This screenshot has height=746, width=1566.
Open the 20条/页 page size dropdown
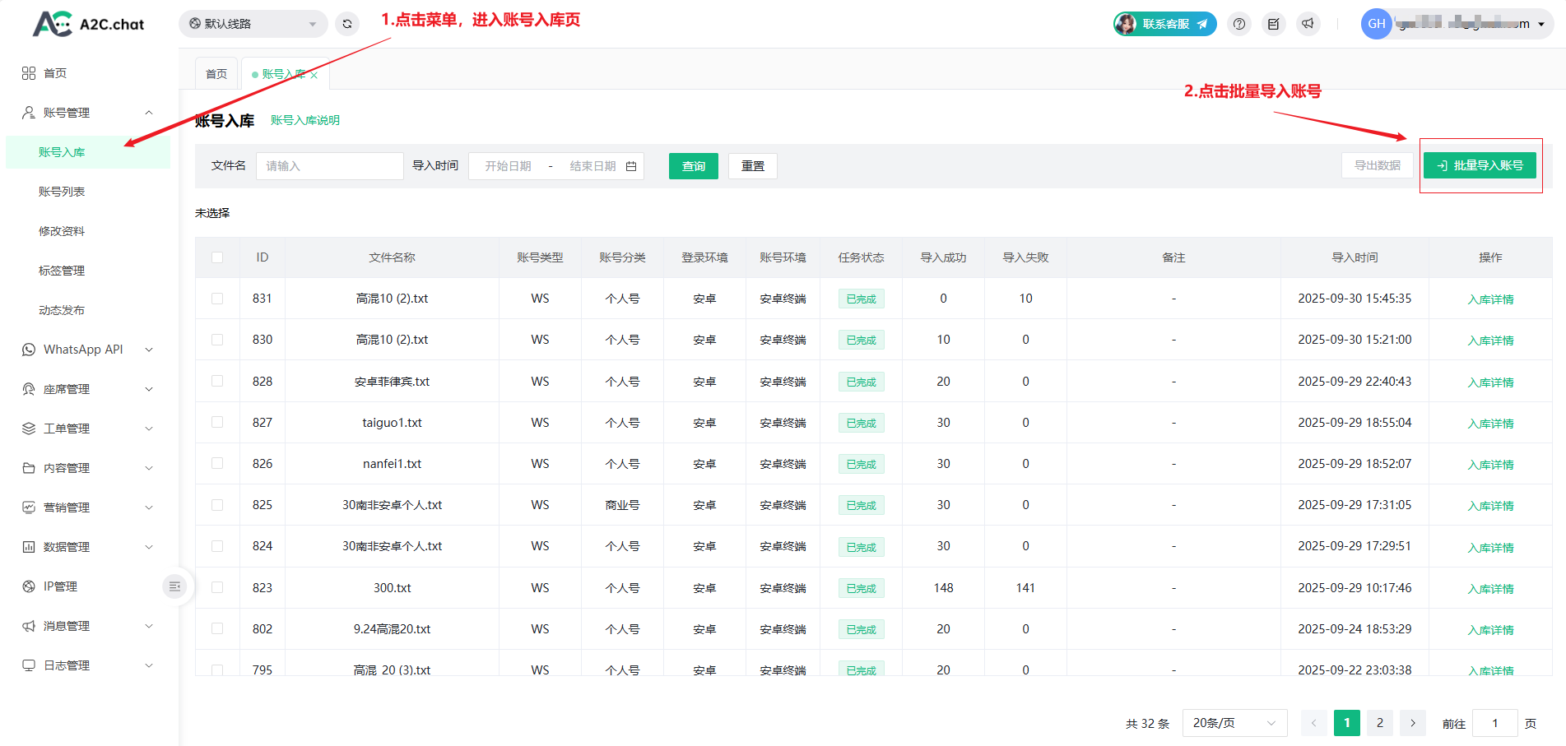coord(1234,723)
